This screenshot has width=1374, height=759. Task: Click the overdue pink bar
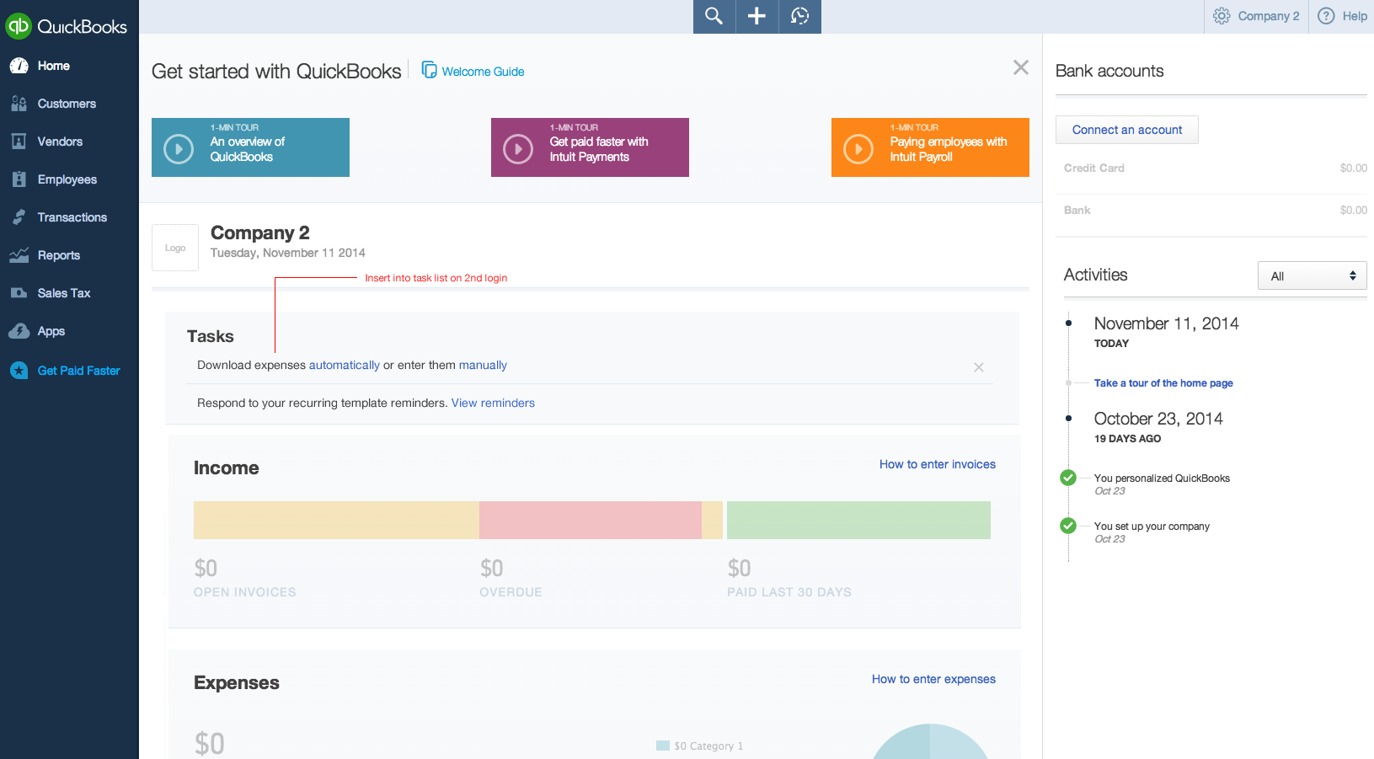click(x=591, y=520)
